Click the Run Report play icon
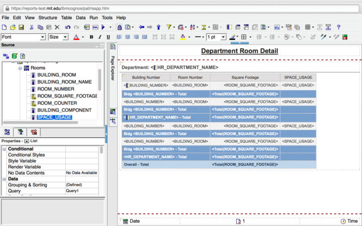362x226 pixels. pos(103,27)
